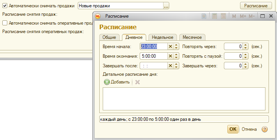Open the ellipsis selector for Новые продажи
277x140 pixels.
[x=166, y=6]
